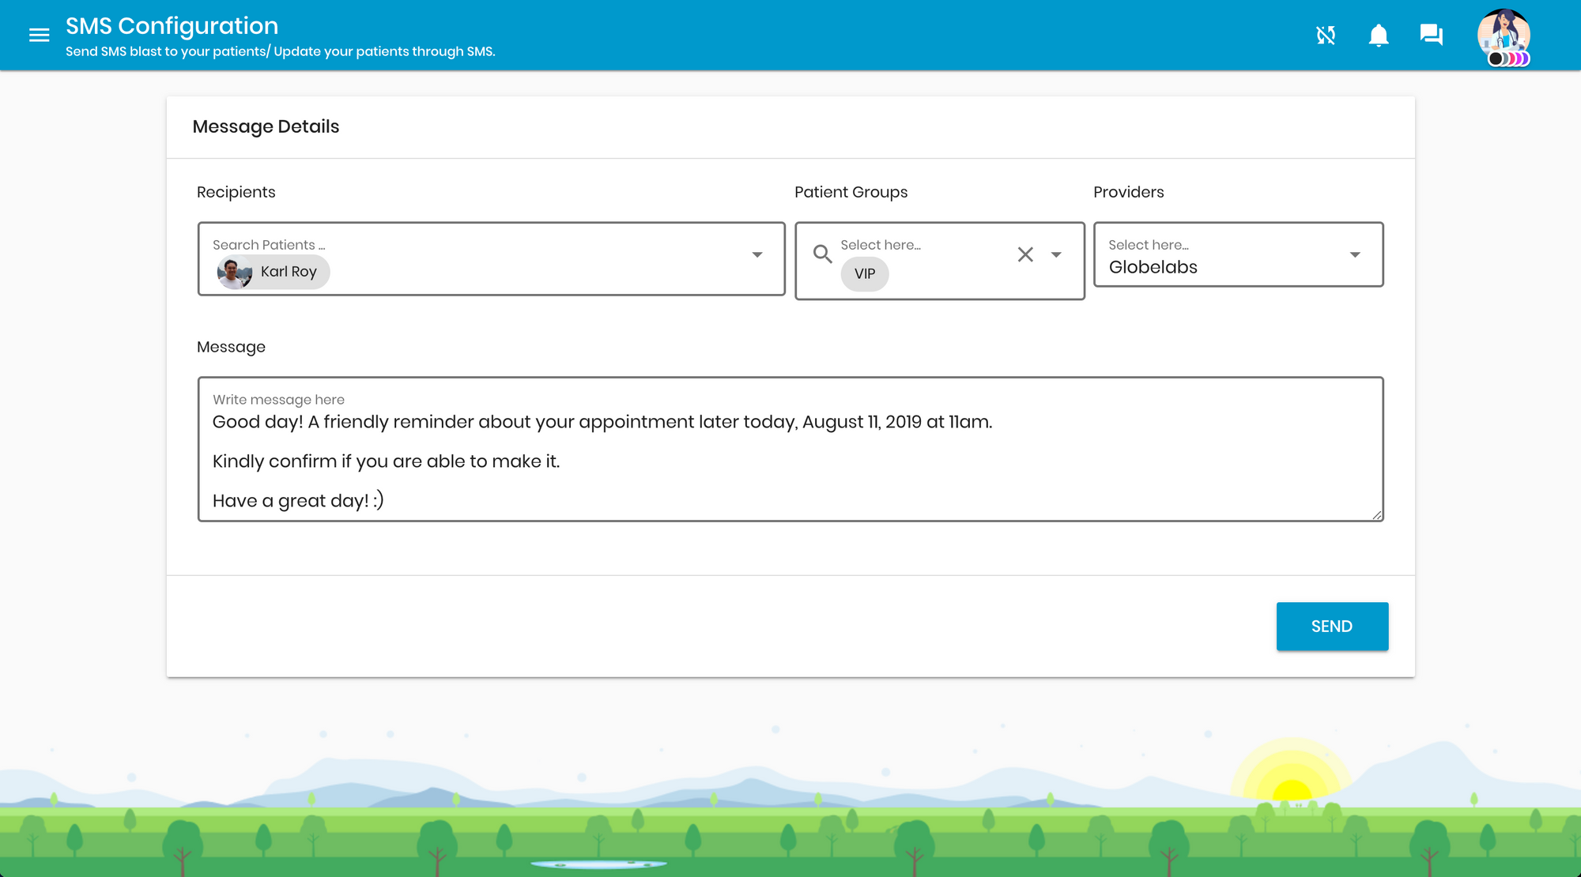Screen dimensions: 1581x877
Task: Click the Patient Groups label
Action: coord(851,192)
